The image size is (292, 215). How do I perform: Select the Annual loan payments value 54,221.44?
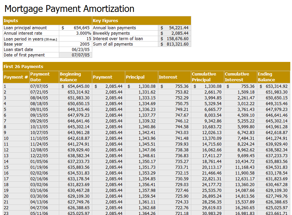pyautogui.click(x=175, y=28)
